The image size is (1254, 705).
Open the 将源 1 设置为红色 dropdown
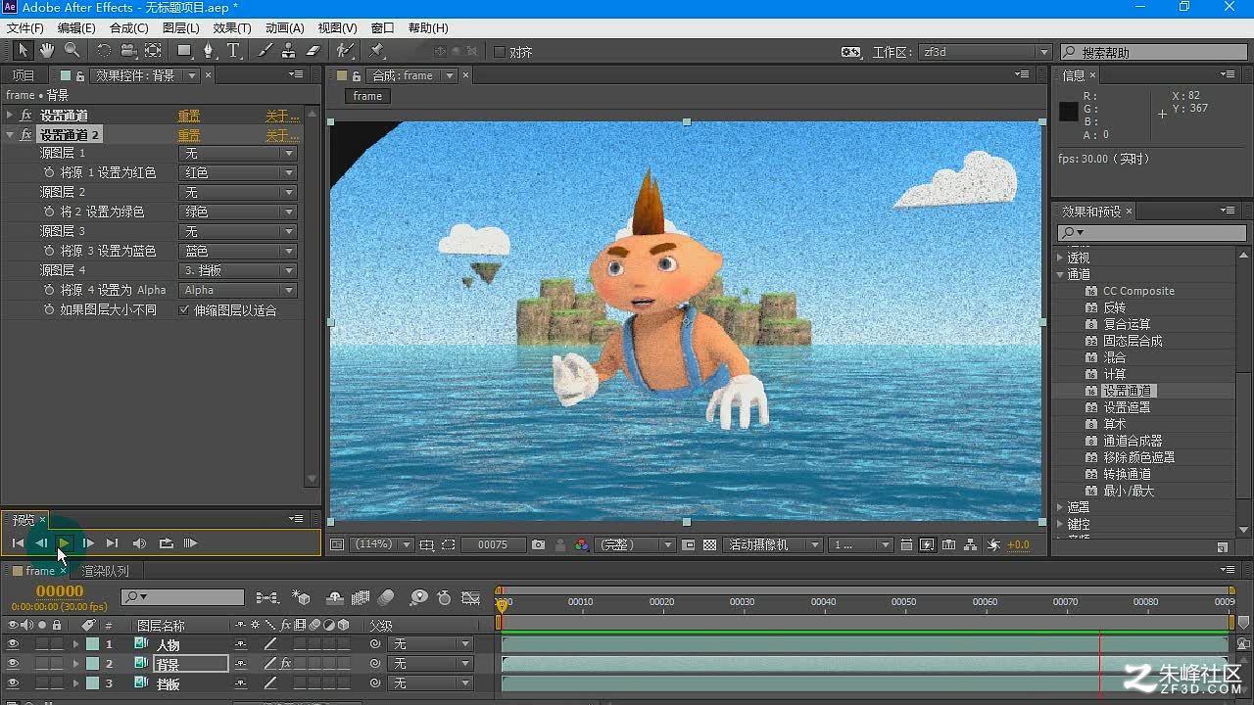237,172
